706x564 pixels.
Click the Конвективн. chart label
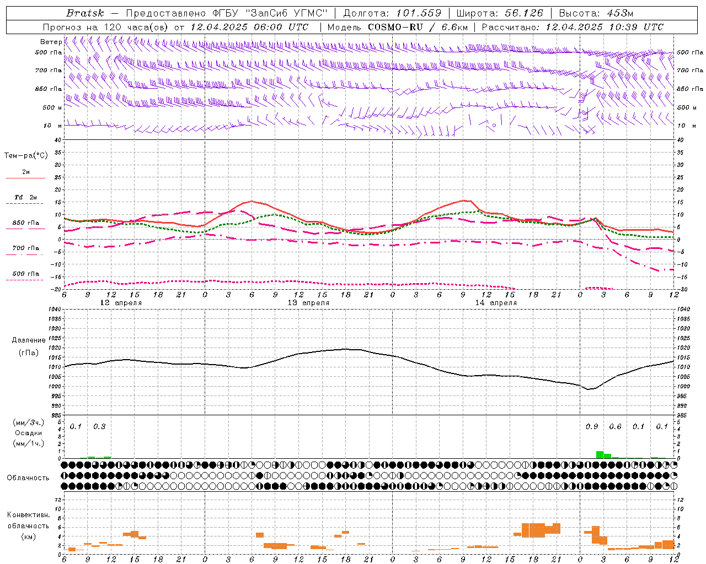pyautogui.click(x=29, y=515)
